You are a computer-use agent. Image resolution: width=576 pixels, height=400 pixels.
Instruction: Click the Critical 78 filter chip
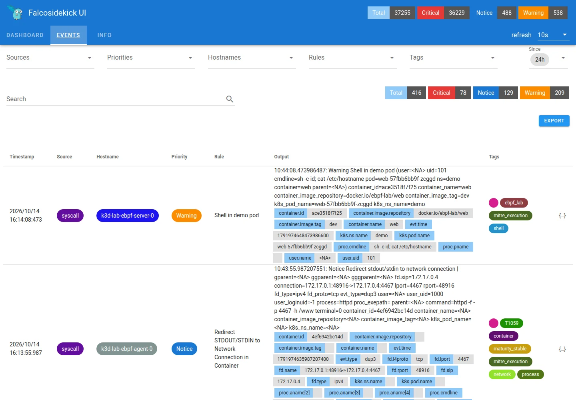tap(450, 93)
